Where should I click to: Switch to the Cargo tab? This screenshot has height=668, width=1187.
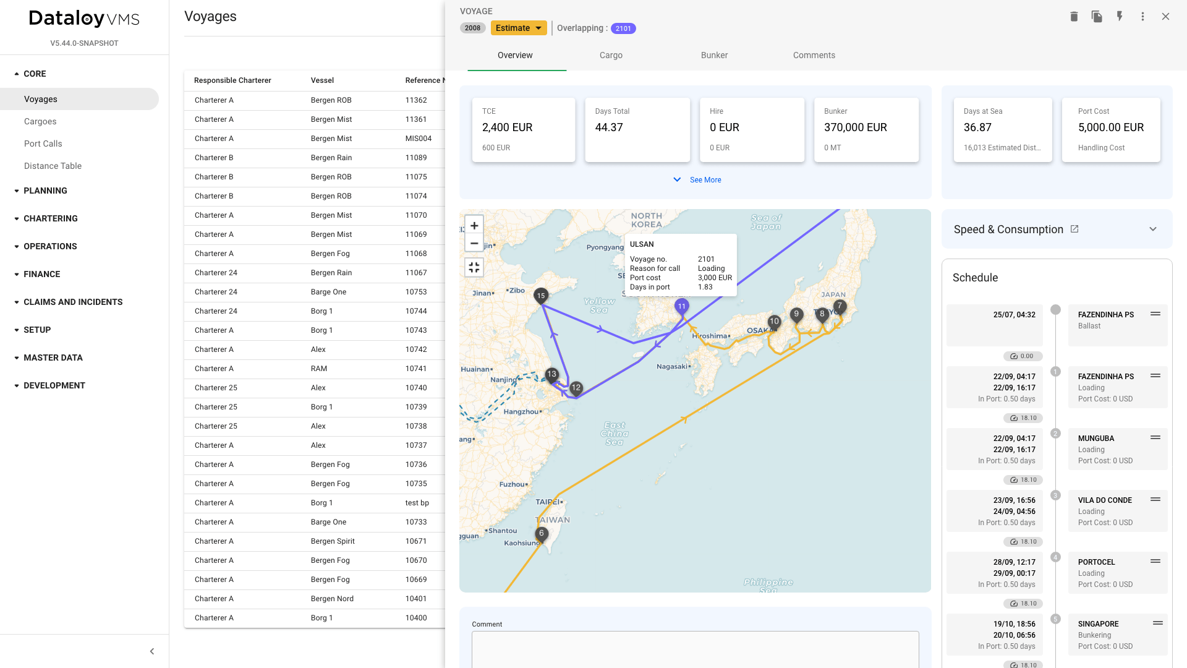click(611, 55)
